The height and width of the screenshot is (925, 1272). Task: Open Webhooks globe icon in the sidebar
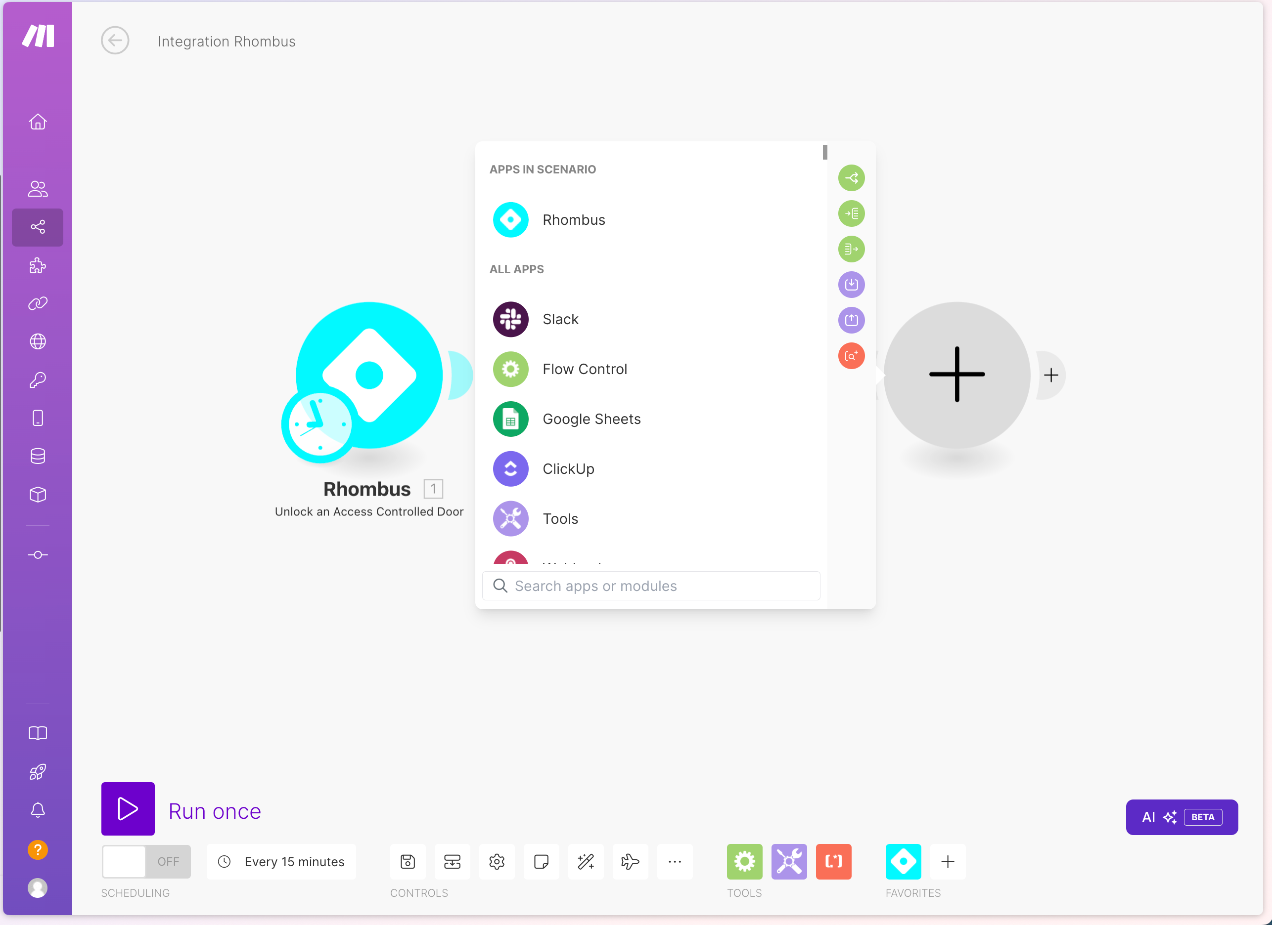point(38,341)
